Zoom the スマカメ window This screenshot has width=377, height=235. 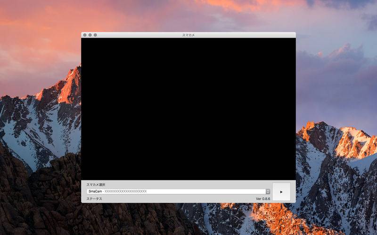[x=95, y=35]
